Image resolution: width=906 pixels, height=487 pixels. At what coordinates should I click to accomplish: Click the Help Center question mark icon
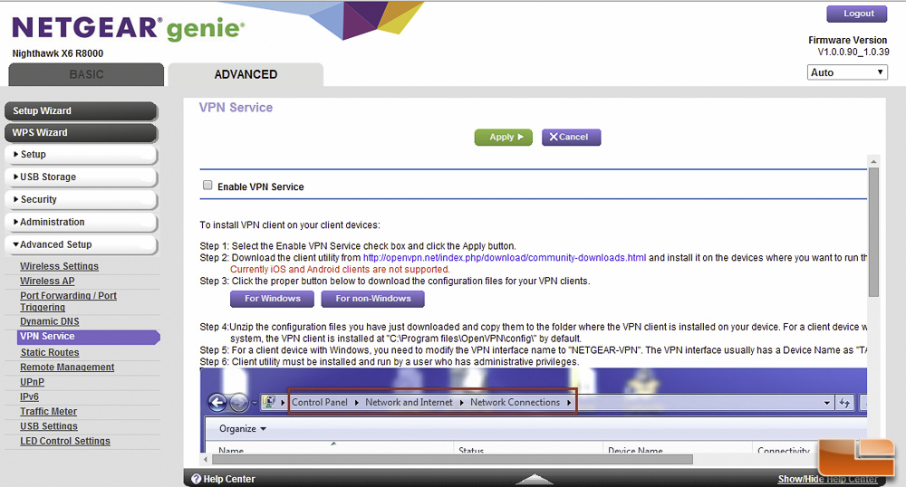pyautogui.click(x=196, y=479)
